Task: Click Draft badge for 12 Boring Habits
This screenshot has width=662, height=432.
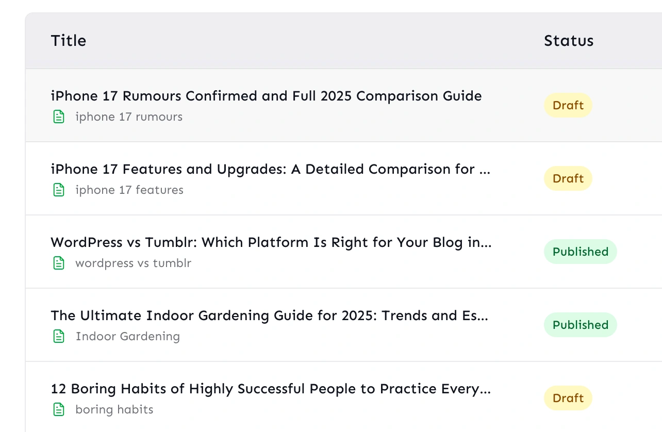Action: point(568,398)
